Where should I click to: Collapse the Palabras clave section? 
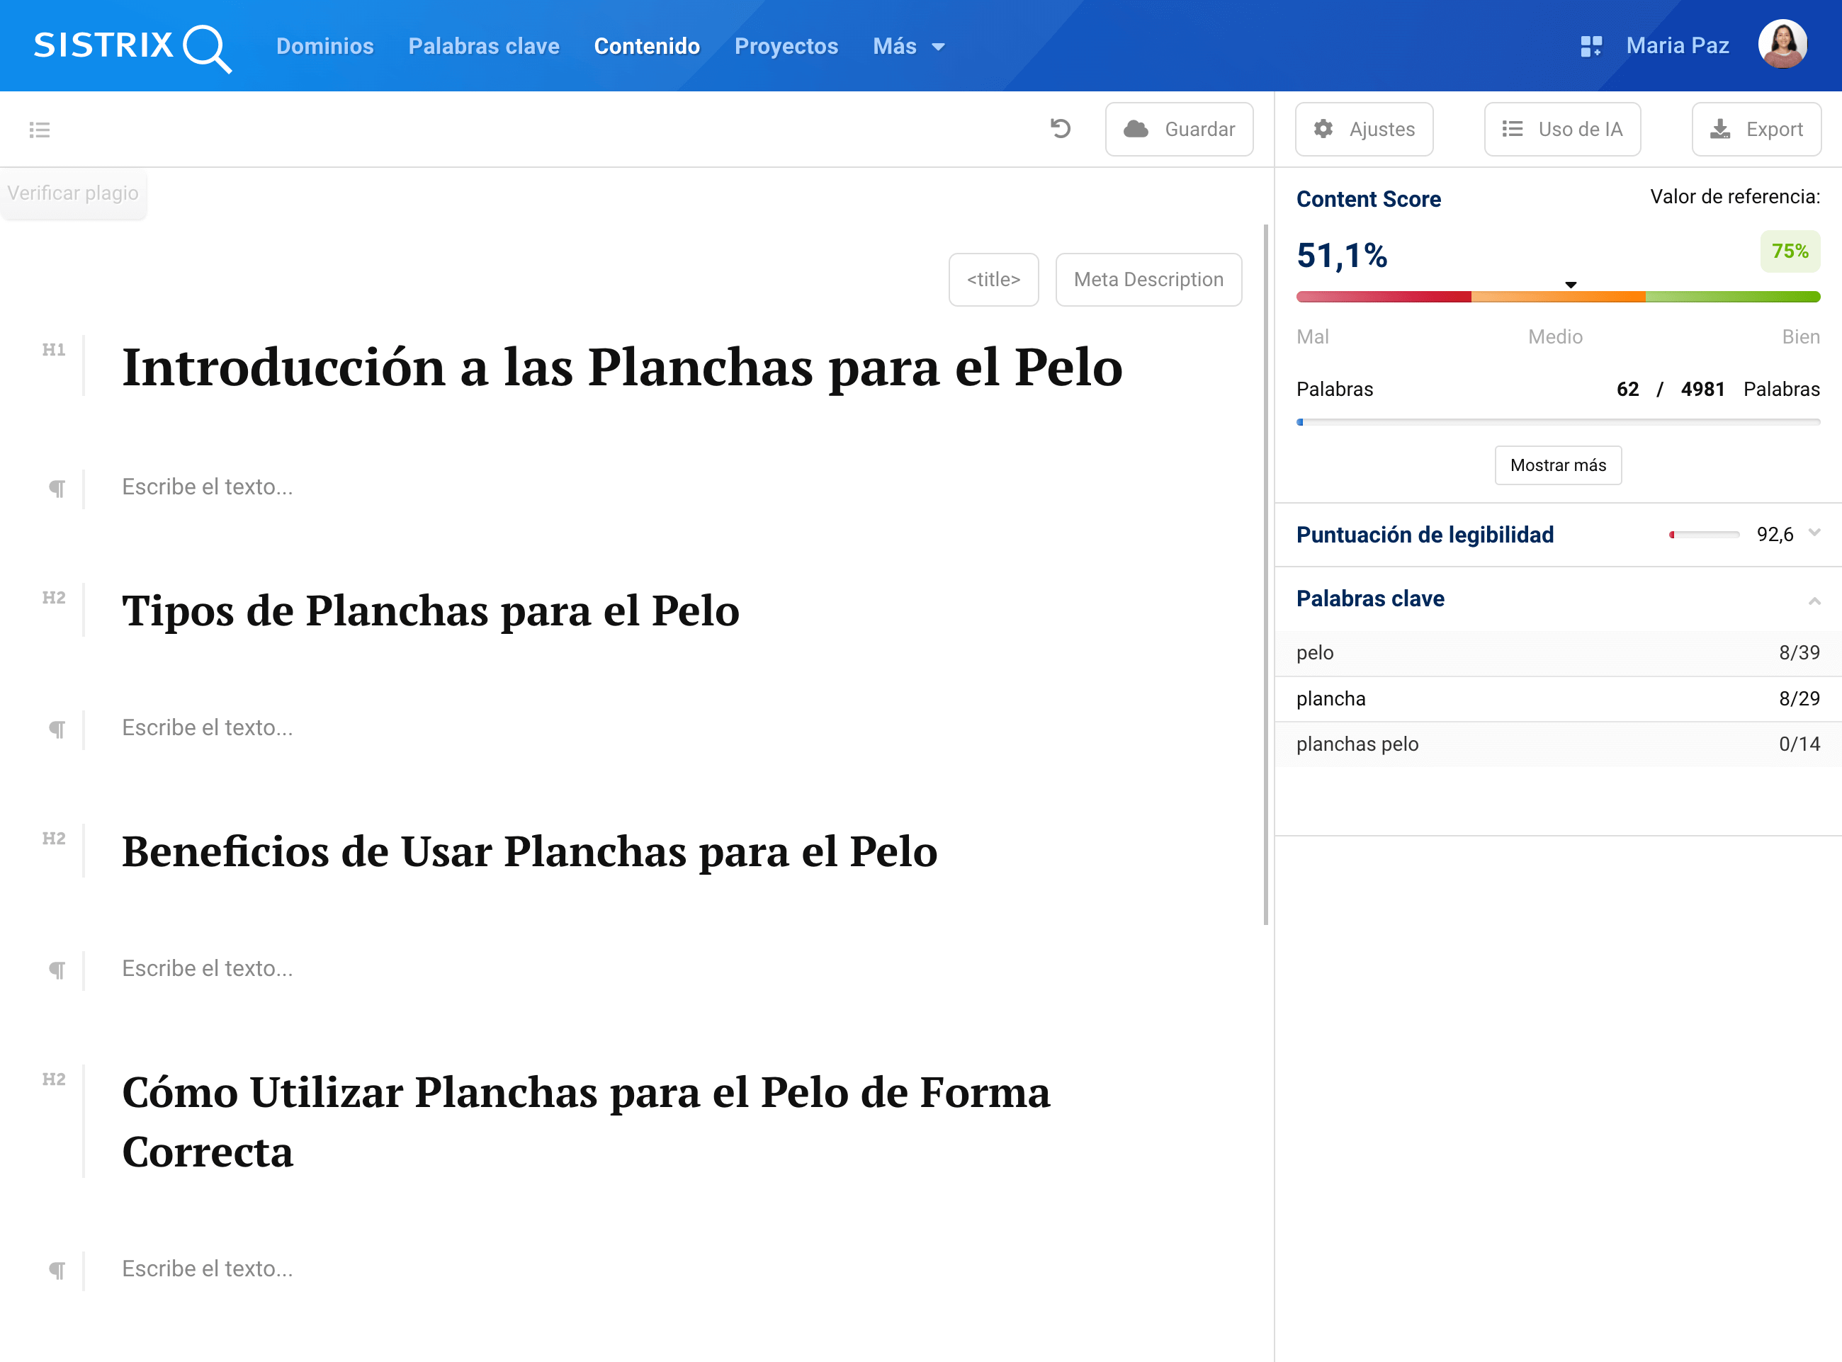pos(1814,600)
